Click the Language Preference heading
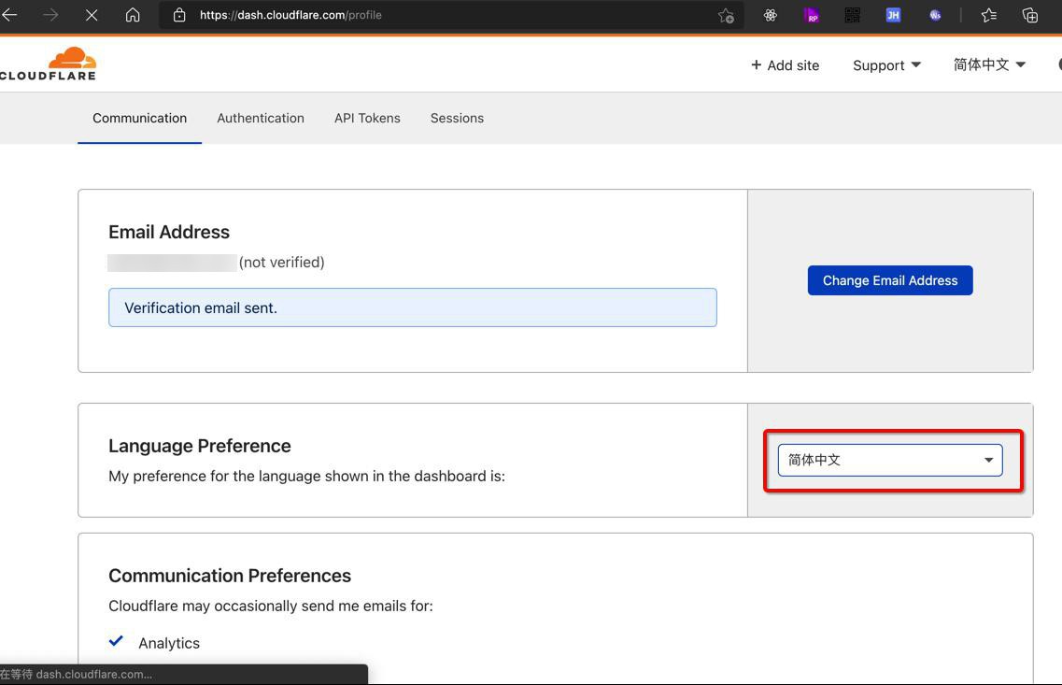1062x685 pixels. point(199,446)
